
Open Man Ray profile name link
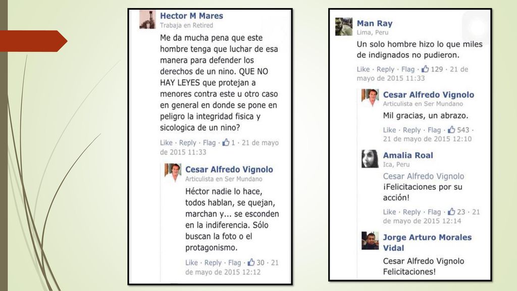coord(375,23)
